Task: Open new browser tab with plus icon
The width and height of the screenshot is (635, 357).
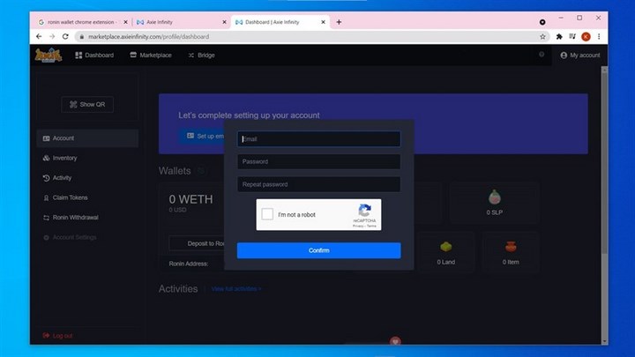Action: pyautogui.click(x=340, y=21)
